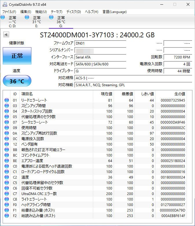
Task: Click the 生の値 column header
Action: 179,94
